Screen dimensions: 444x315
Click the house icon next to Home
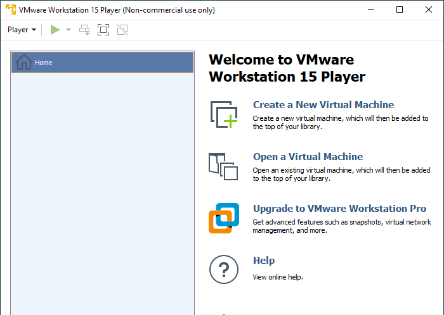click(x=24, y=62)
